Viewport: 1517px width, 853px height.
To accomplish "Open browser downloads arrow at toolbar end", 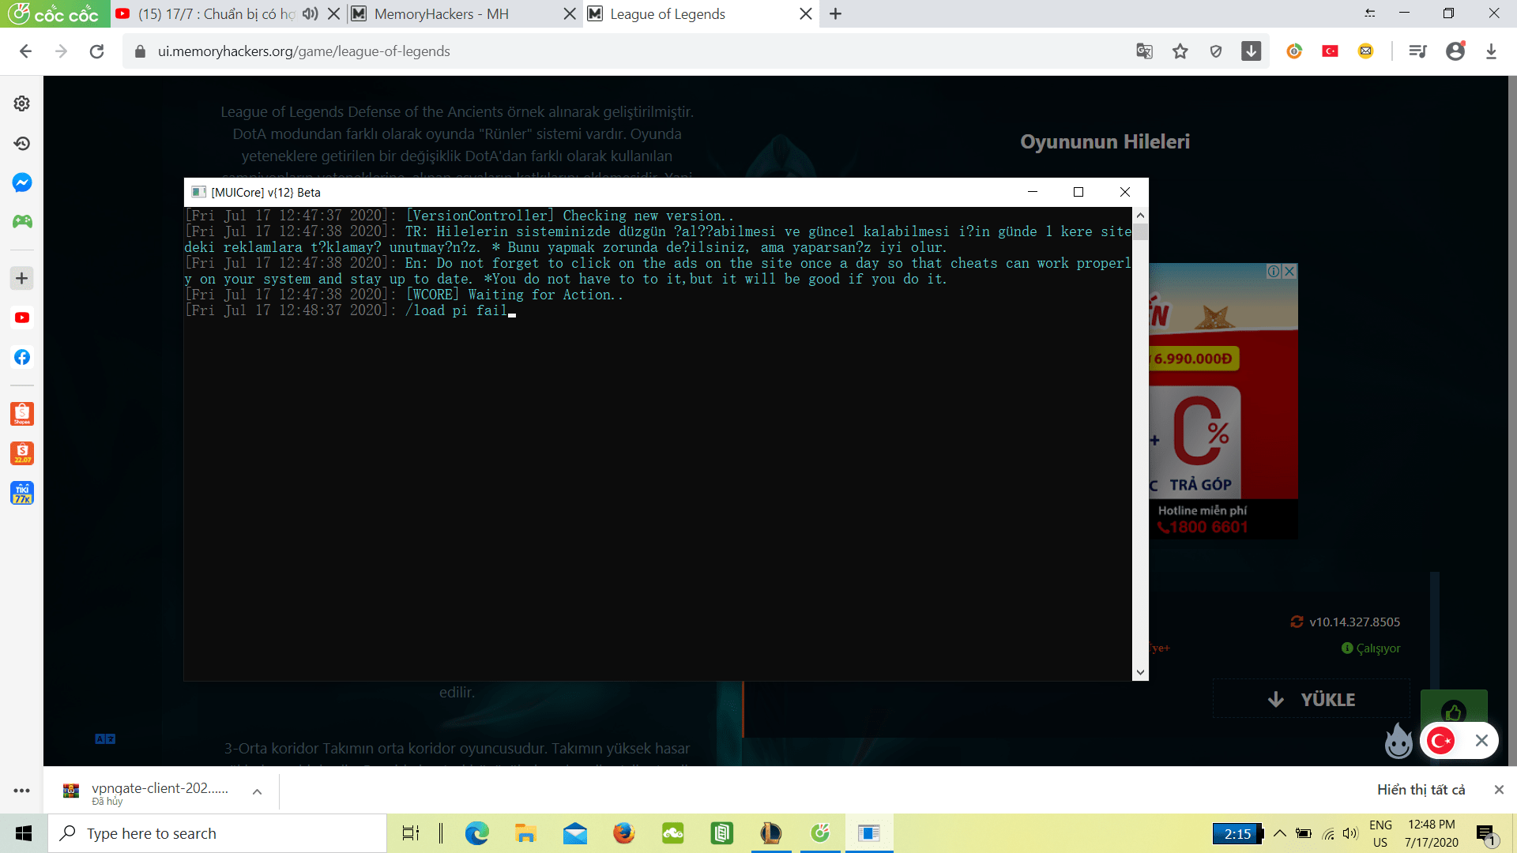I will pos(1491,51).
